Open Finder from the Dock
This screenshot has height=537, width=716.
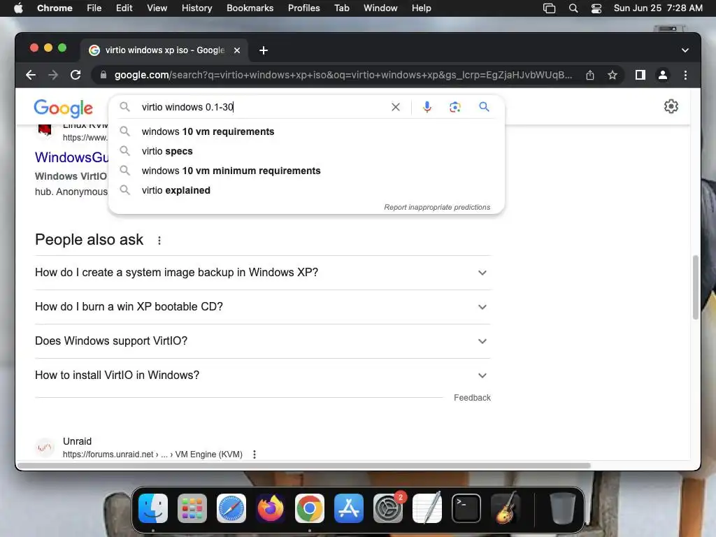tap(153, 508)
